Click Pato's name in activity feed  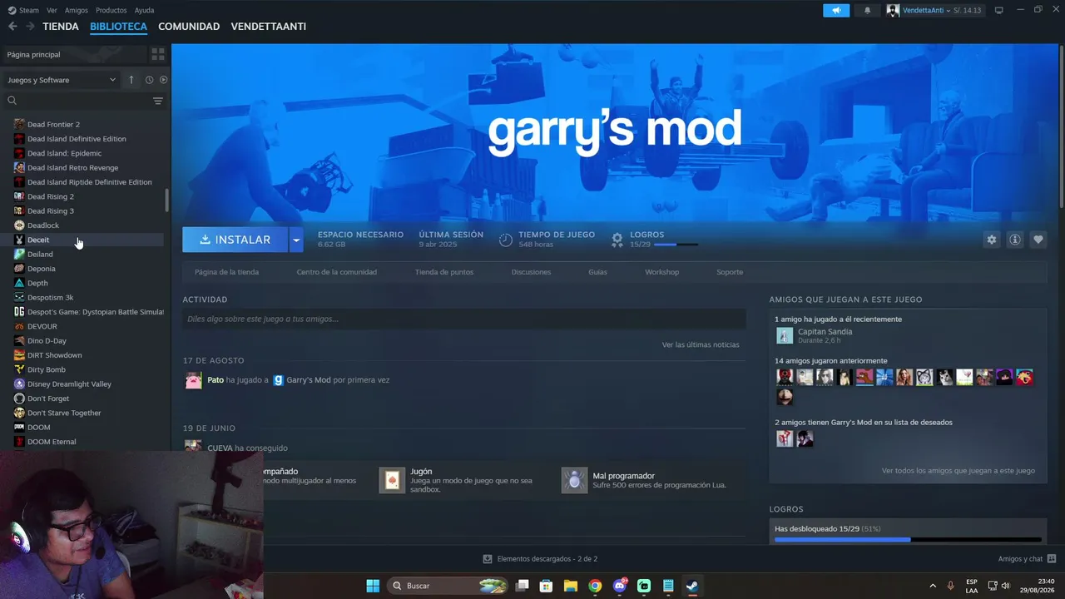[215, 380]
